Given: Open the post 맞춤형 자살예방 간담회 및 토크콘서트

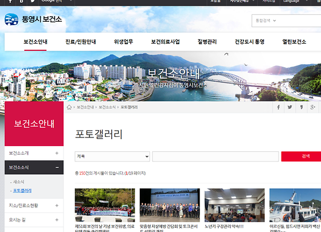Looking at the screenshot, I should [x=169, y=229].
